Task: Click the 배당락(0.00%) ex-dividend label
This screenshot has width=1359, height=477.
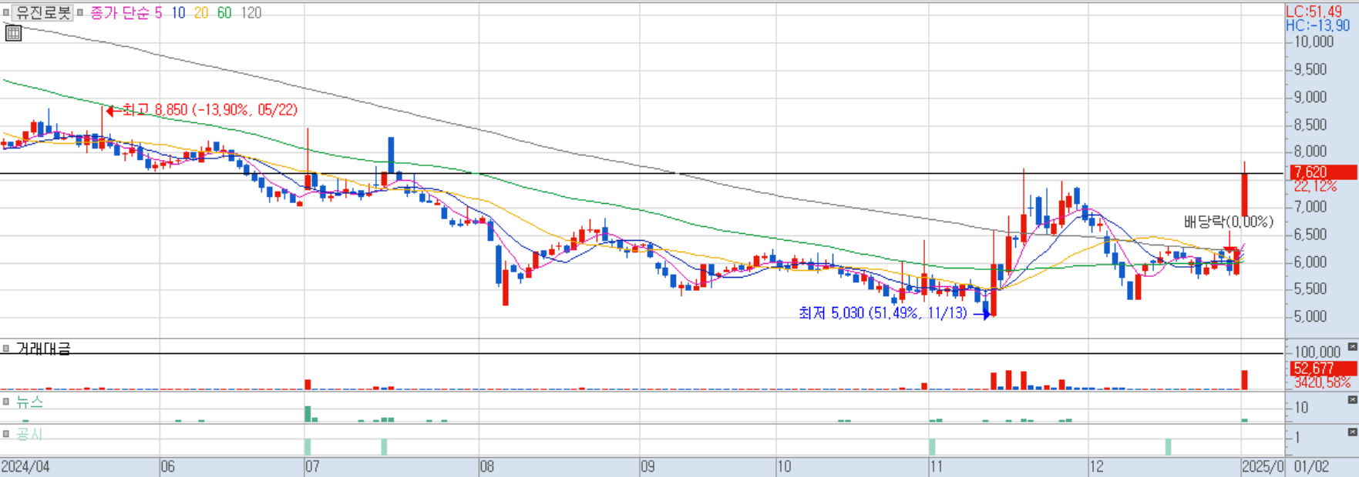Action: click(1229, 222)
